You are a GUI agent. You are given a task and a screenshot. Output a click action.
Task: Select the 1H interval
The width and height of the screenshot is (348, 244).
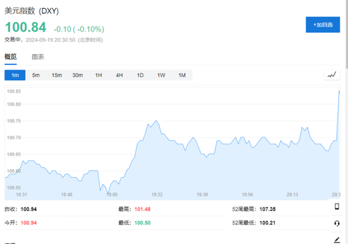click(99, 75)
